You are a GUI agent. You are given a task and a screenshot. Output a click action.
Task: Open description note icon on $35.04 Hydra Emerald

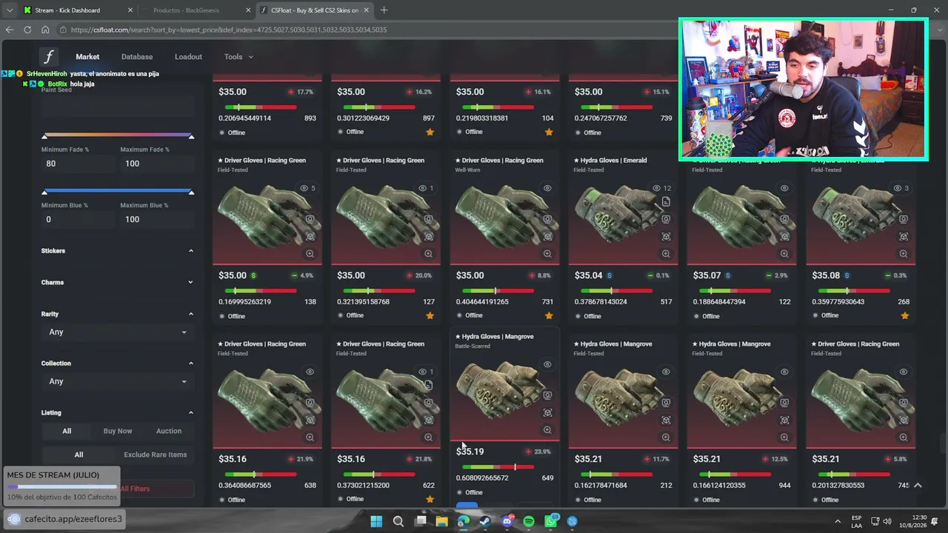click(666, 202)
